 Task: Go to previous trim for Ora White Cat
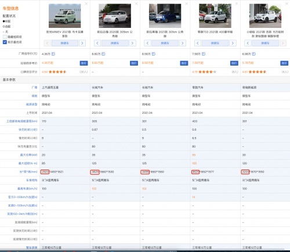(97, 43)
